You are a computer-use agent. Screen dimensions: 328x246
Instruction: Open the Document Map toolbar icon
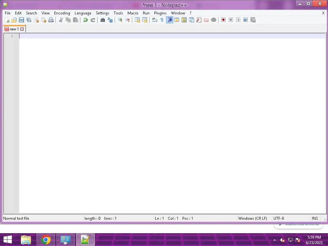click(x=184, y=20)
